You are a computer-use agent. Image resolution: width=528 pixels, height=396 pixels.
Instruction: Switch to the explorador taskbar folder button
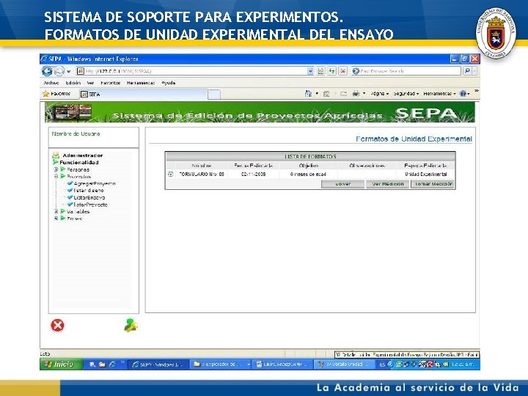pyautogui.click(x=221, y=364)
